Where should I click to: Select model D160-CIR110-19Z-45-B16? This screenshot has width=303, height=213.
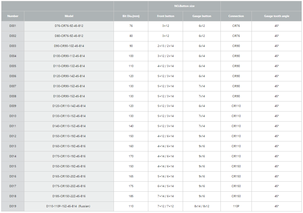click(x=69, y=146)
